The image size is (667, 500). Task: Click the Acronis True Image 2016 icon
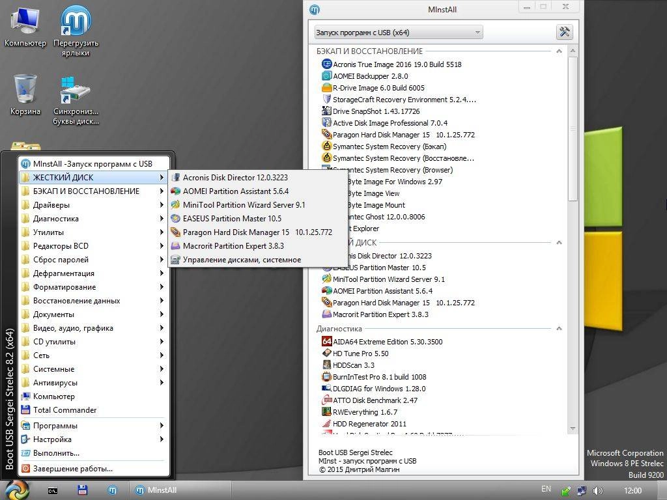coord(327,64)
